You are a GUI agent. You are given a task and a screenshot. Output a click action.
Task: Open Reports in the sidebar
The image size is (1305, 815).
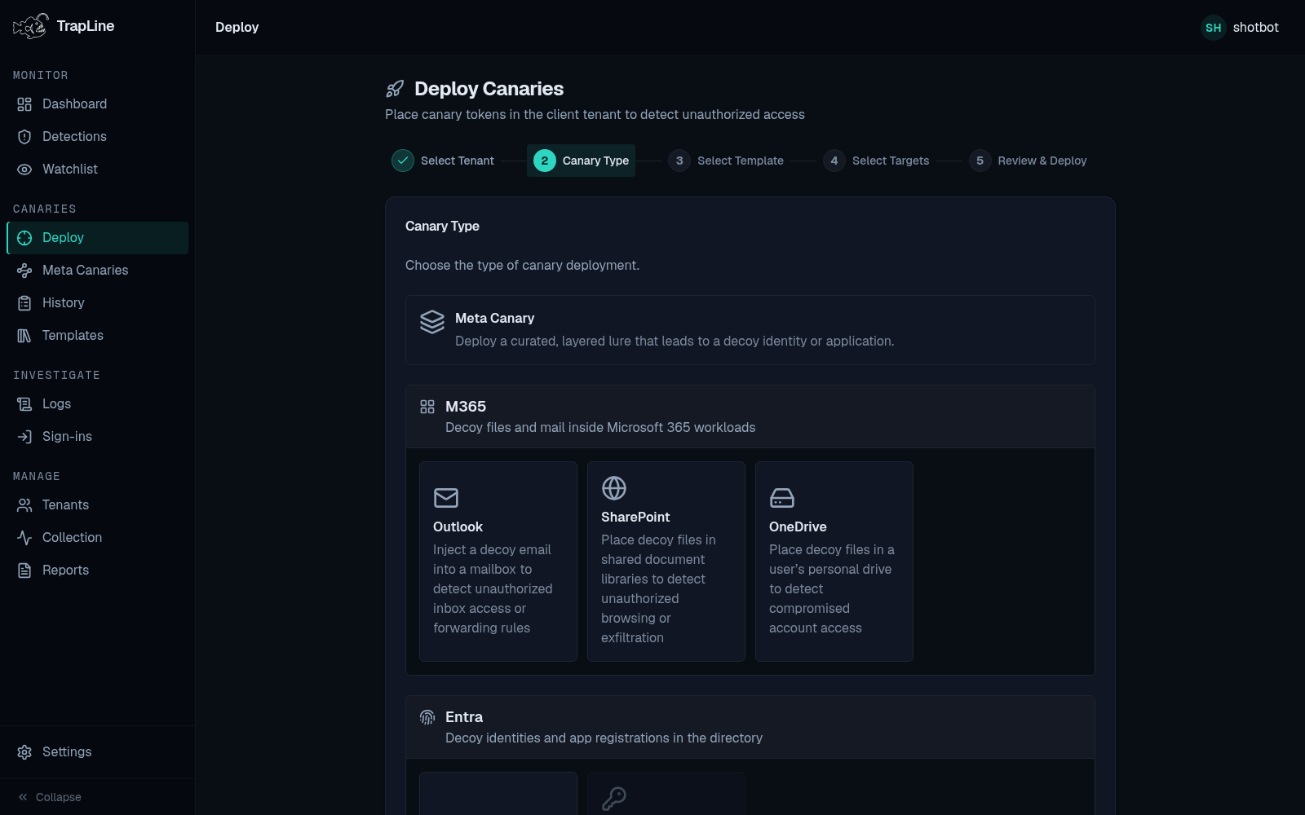(98, 570)
